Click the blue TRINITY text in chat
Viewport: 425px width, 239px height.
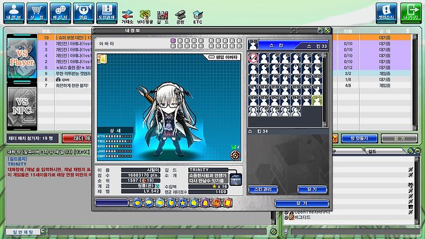pos(17,164)
